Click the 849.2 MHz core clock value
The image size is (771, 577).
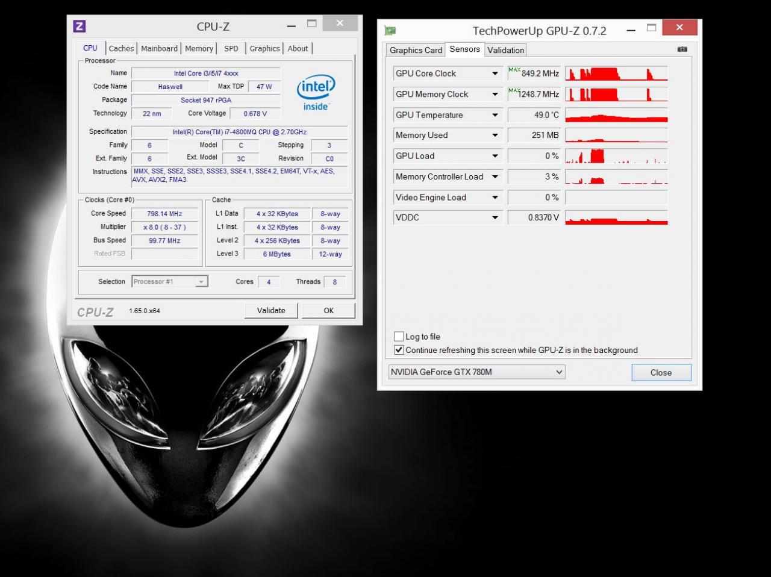(534, 73)
